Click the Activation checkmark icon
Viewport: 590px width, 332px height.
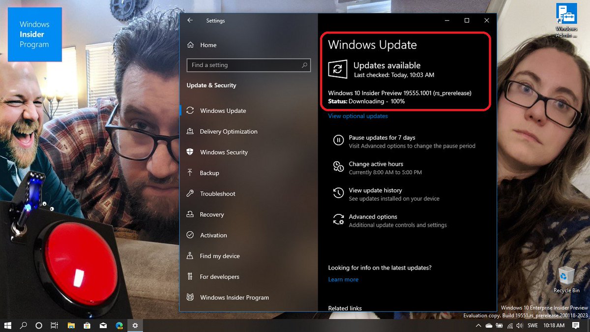pyautogui.click(x=190, y=235)
